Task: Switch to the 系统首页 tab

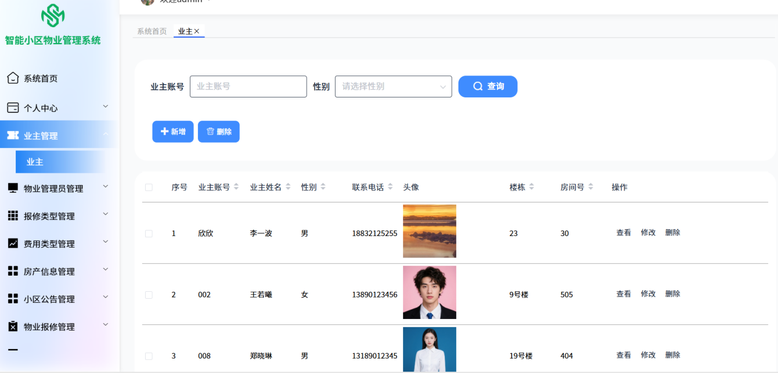Action: pyautogui.click(x=152, y=31)
